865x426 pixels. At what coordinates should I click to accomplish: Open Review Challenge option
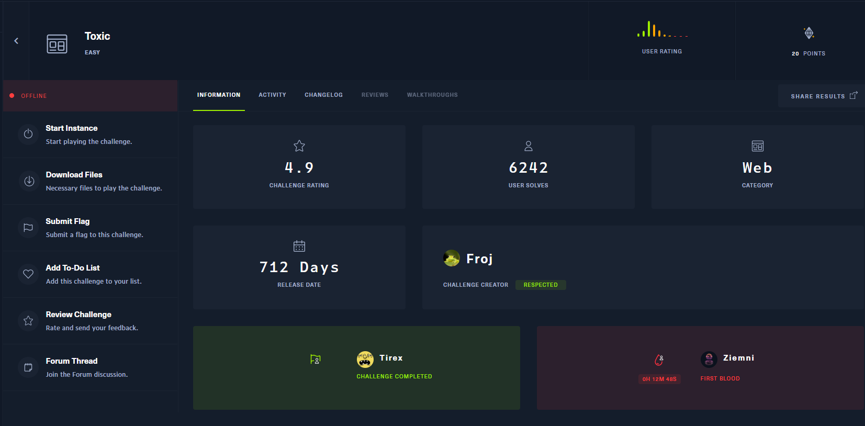tap(91, 321)
